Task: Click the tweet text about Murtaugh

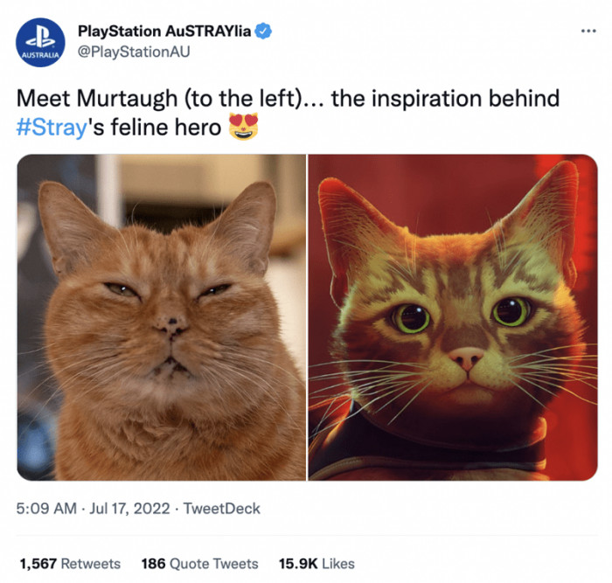Action: [288, 113]
